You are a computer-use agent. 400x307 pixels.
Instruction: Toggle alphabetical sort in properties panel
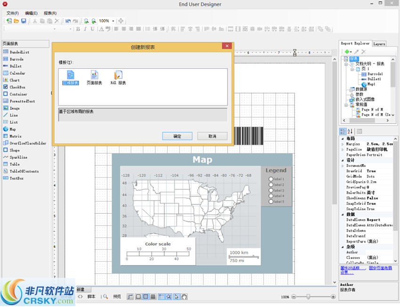pyautogui.click(x=350, y=131)
